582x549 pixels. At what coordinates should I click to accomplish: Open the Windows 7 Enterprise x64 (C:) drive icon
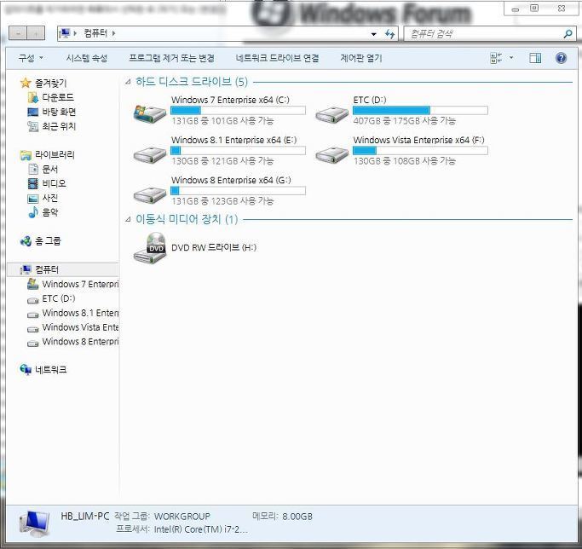(150, 113)
